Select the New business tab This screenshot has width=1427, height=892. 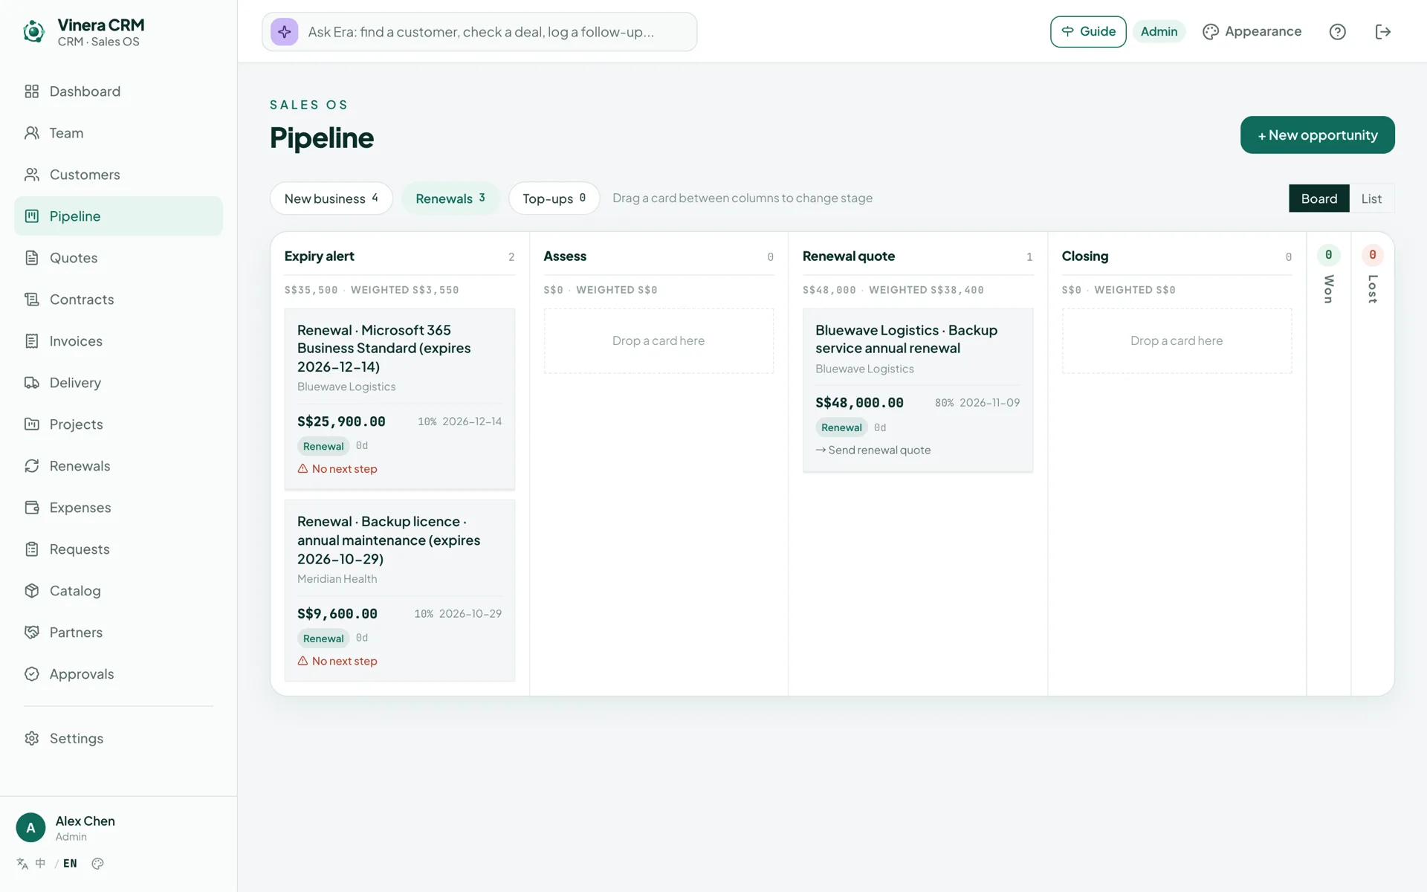point(331,198)
